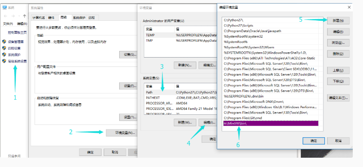Select C:\Python27\ path entry
Screen dimensions: 363x167
pyautogui.click(x=271, y=20)
